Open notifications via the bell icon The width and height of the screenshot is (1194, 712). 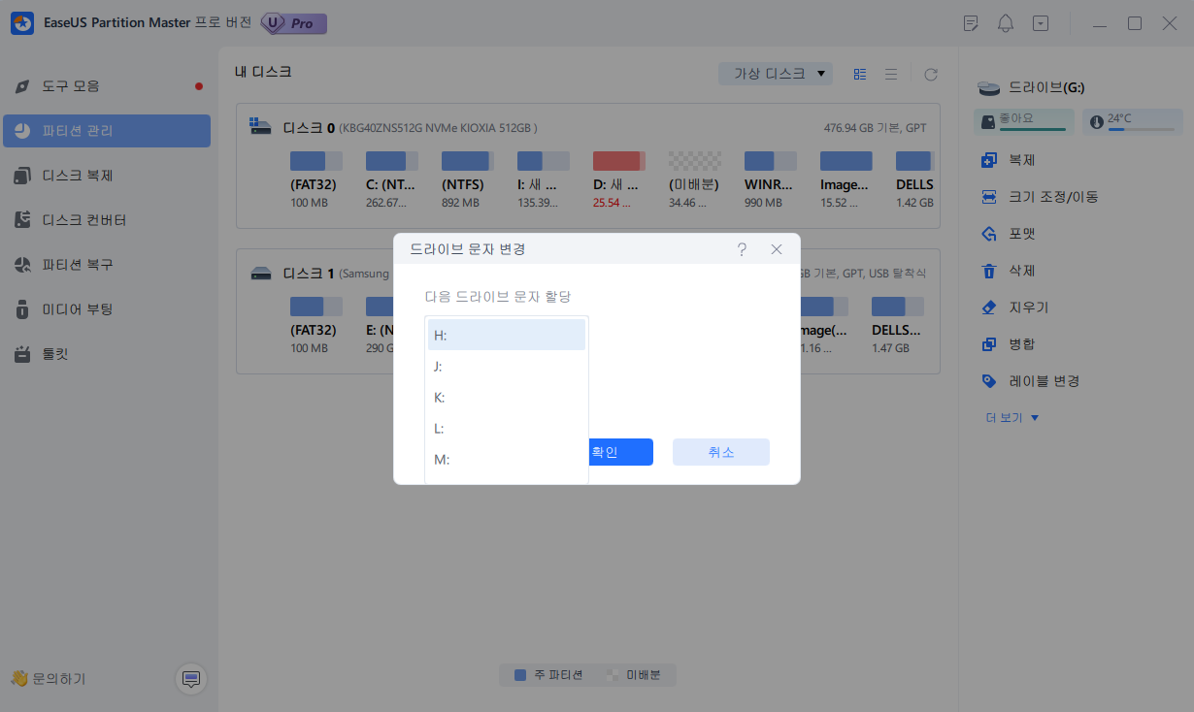tap(1006, 22)
